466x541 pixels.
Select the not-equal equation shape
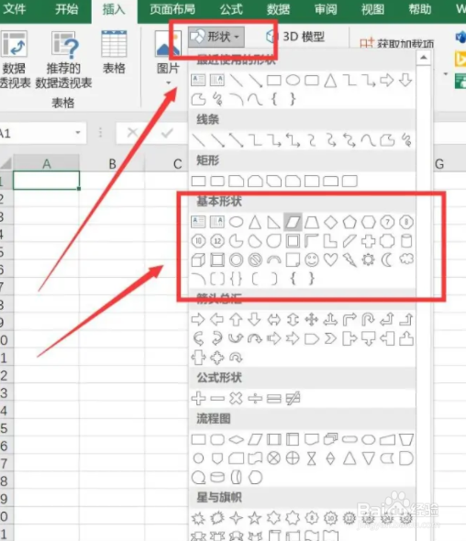(x=293, y=398)
